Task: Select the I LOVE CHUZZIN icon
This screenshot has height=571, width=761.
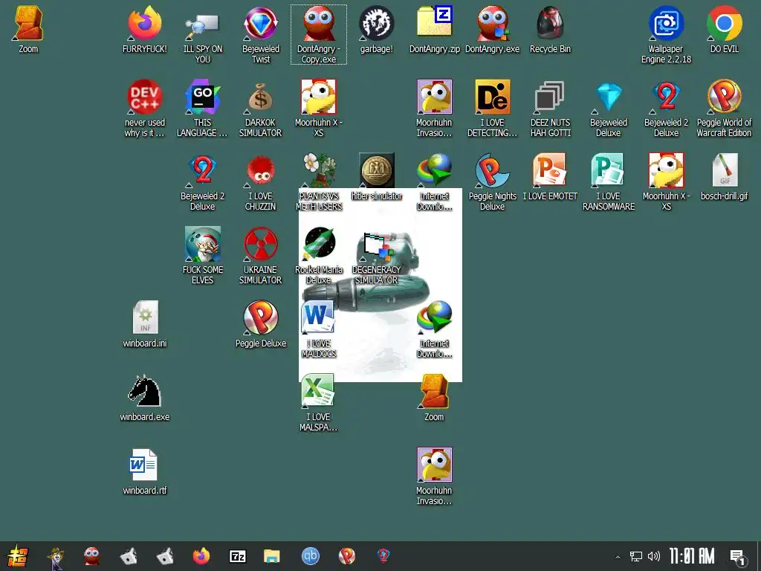Action: tap(261, 181)
